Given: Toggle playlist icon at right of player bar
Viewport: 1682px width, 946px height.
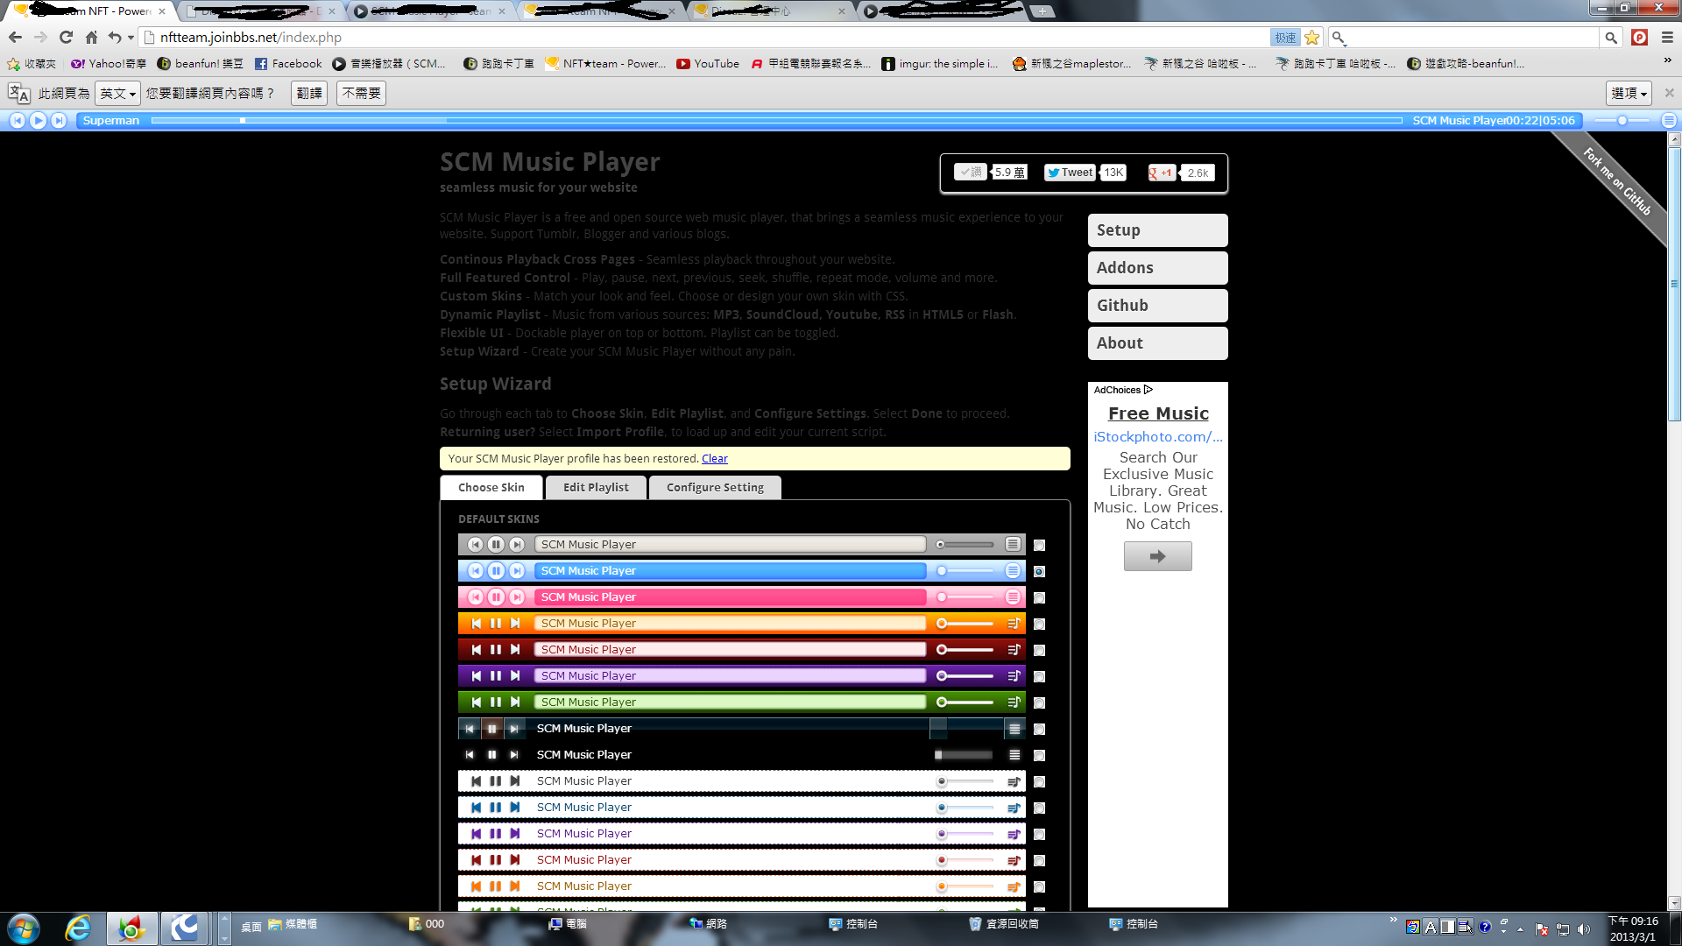Looking at the screenshot, I should click(x=1669, y=121).
